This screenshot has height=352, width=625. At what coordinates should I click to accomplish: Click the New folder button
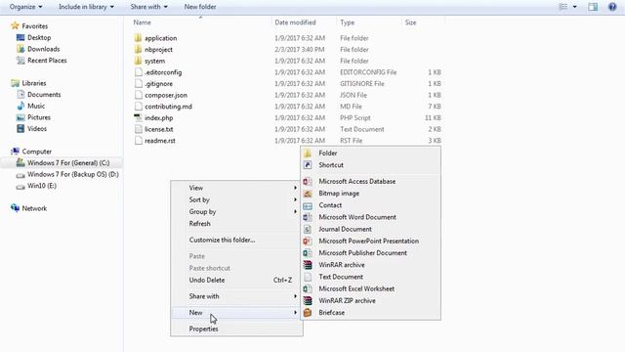[x=200, y=7]
